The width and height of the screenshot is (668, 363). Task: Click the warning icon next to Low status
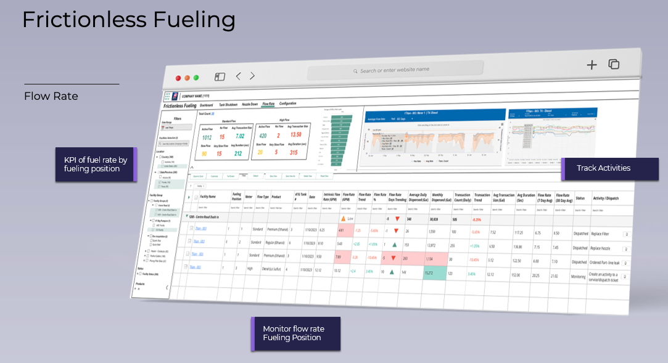[x=343, y=217]
